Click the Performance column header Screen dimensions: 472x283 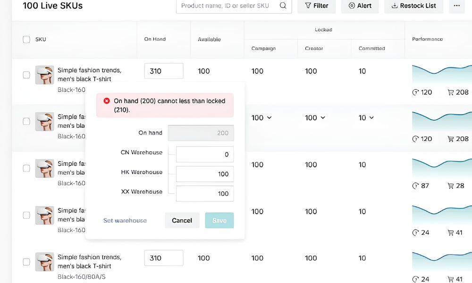point(428,39)
